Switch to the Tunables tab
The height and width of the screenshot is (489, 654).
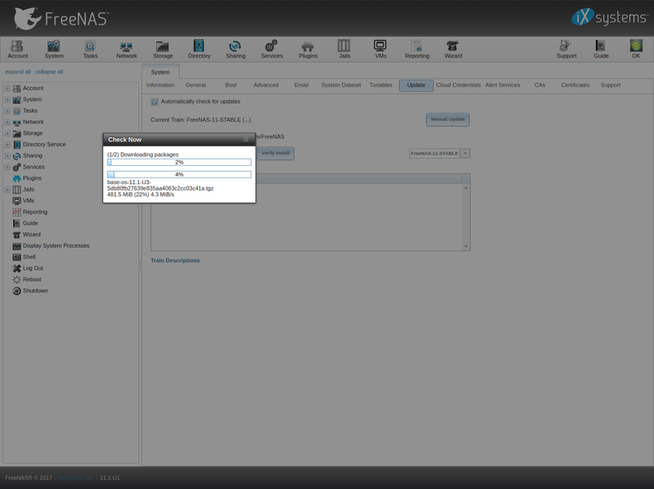(x=381, y=85)
